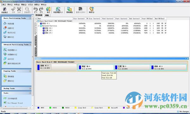Click the 快速模式 express mode toolbar icon
Screen dimensions: 190x114
pos(5,10)
